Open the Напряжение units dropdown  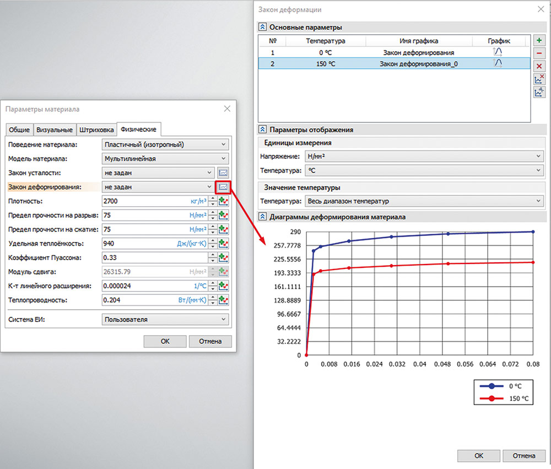[423, 157]
